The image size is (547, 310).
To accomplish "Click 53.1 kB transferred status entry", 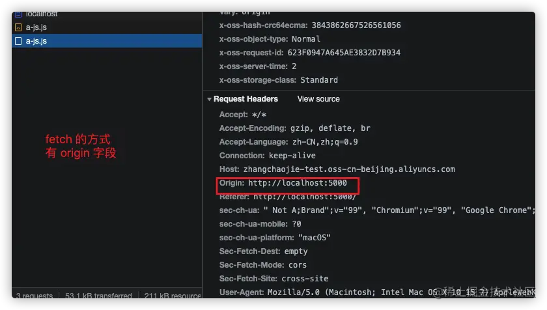I will (98, 296).
